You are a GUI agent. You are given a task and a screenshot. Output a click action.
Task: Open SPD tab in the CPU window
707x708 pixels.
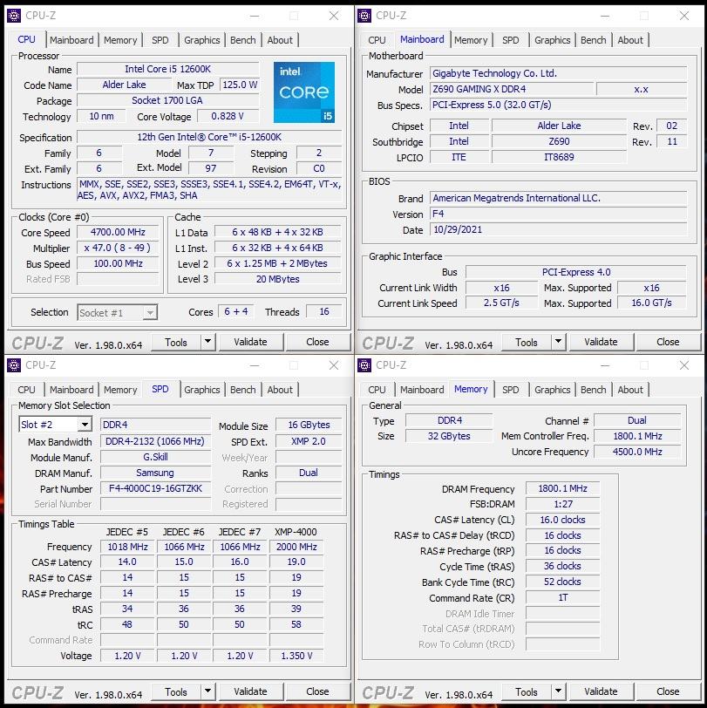pyautogui.click(x=160, y=40)
